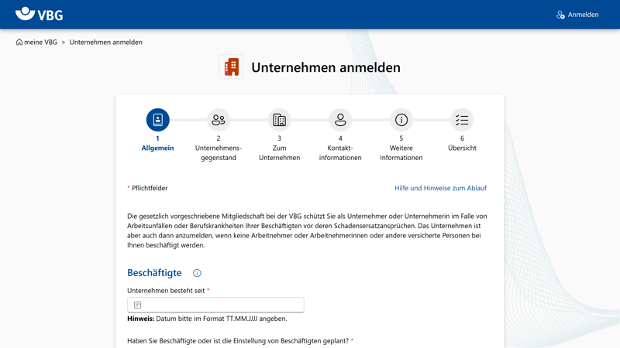Click the Übersicht step label
620x348 pixels.
tap(462, 148)
